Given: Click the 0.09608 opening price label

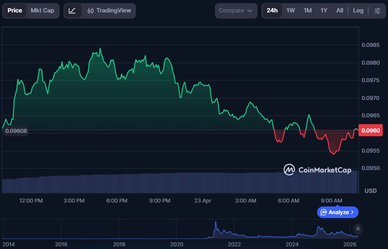Looking at the screenshot, I should pyautogui.click(x=16, y=131).
